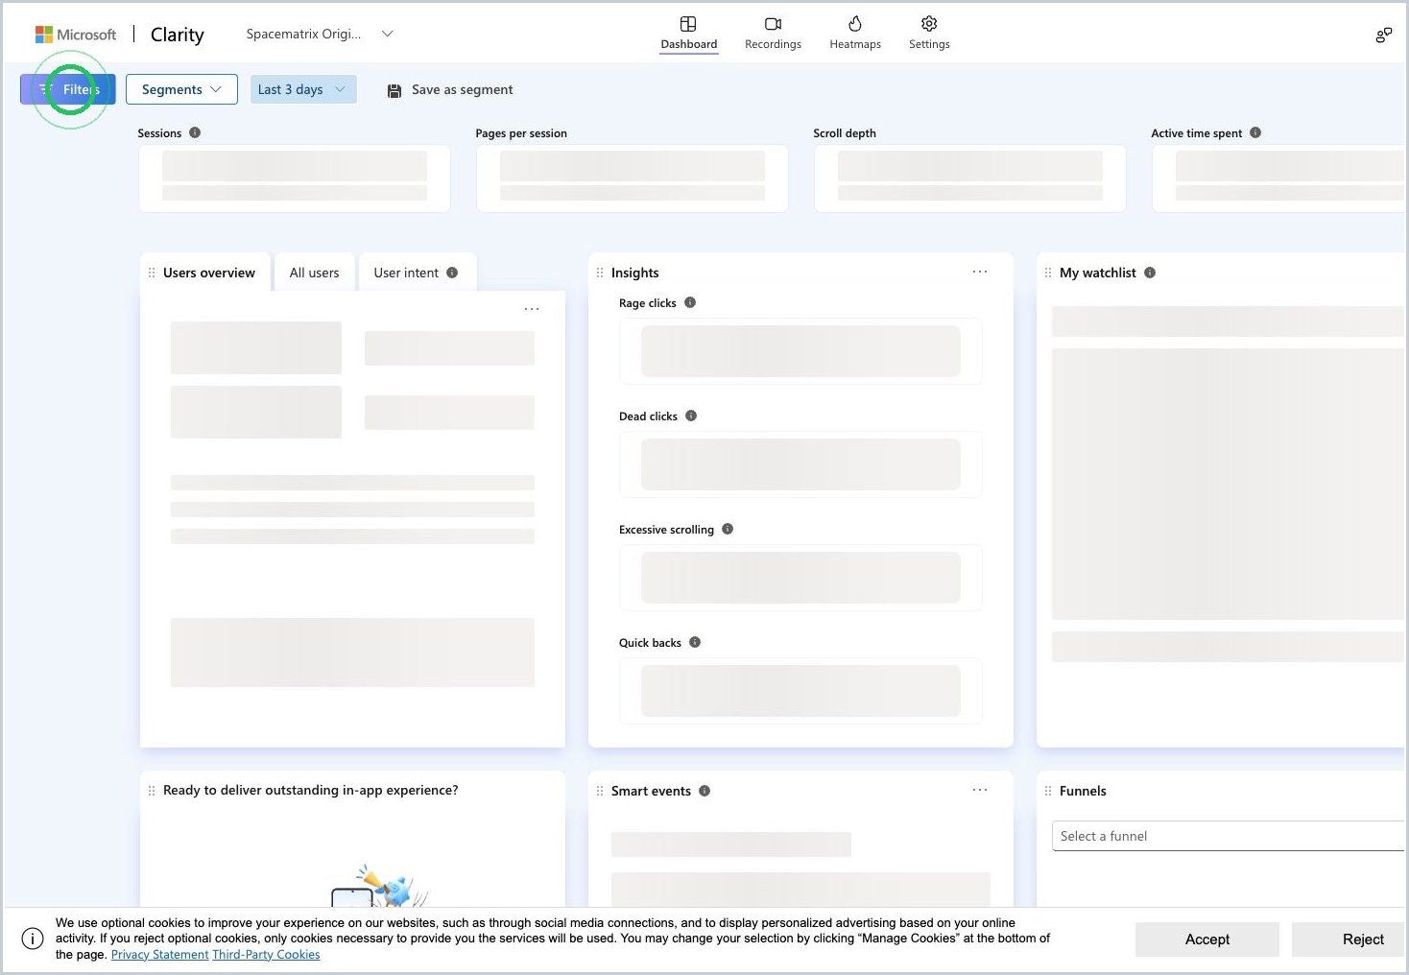Open the Segments dropdown

[x=181, y=89]
